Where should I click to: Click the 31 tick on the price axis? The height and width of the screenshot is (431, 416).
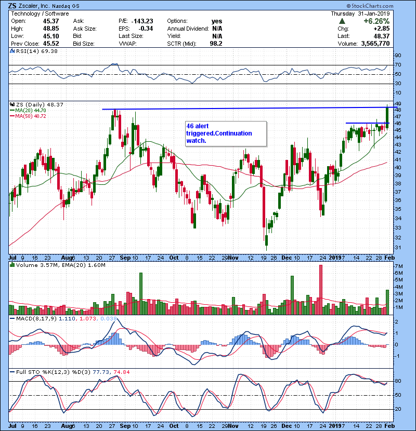[398, 247]
